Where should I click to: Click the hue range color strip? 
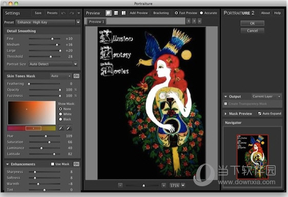tap(31, 128)
